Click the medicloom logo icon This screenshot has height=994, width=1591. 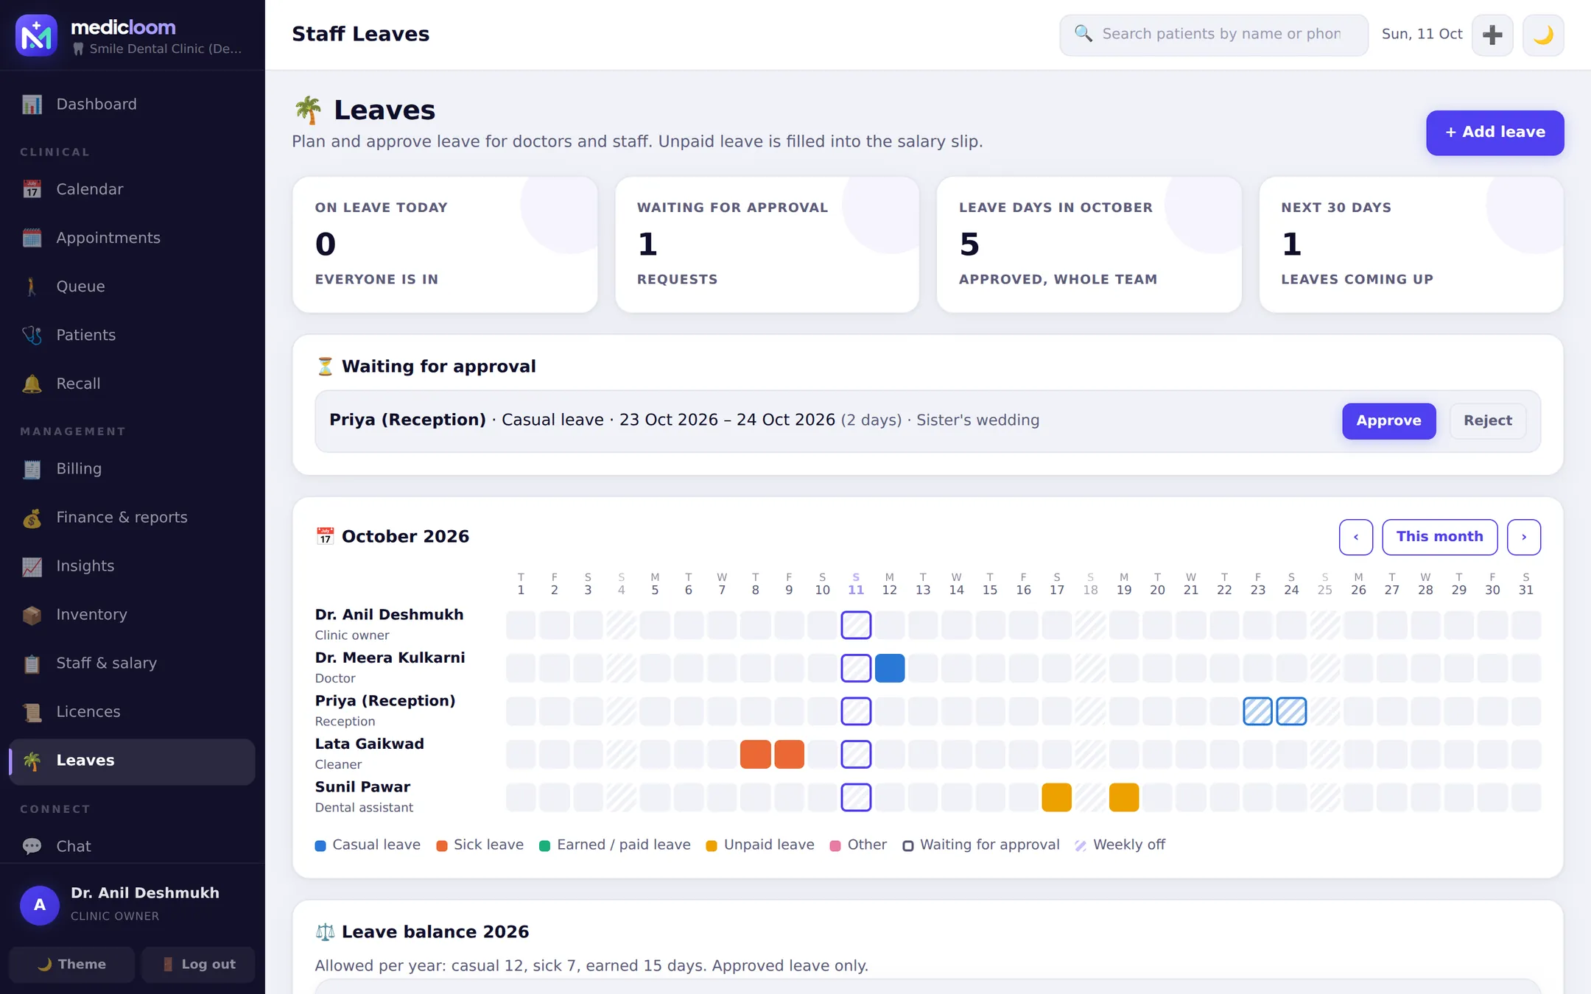[x=36, y=35]
